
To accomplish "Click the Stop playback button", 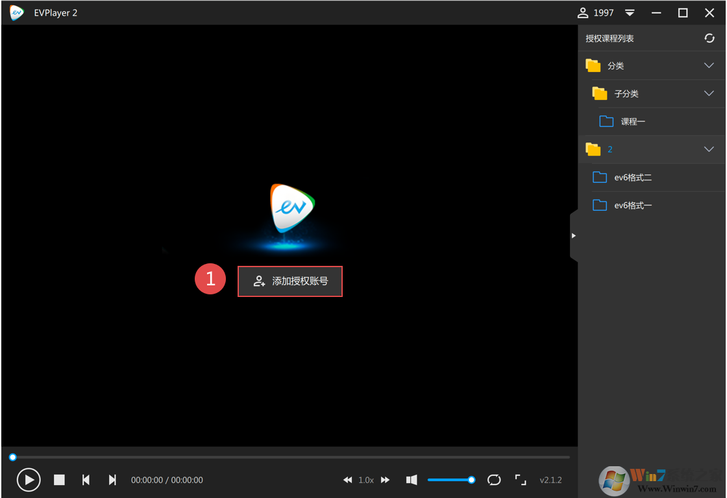I will click(x=59, y=480).
